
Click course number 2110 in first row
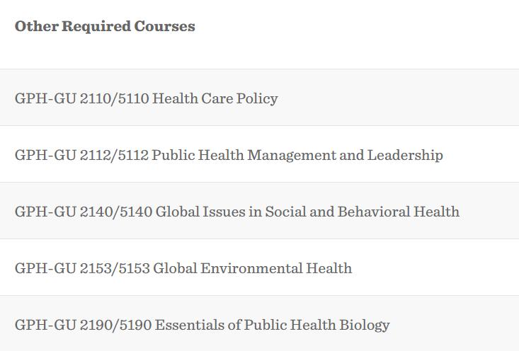tap(96, 98)
